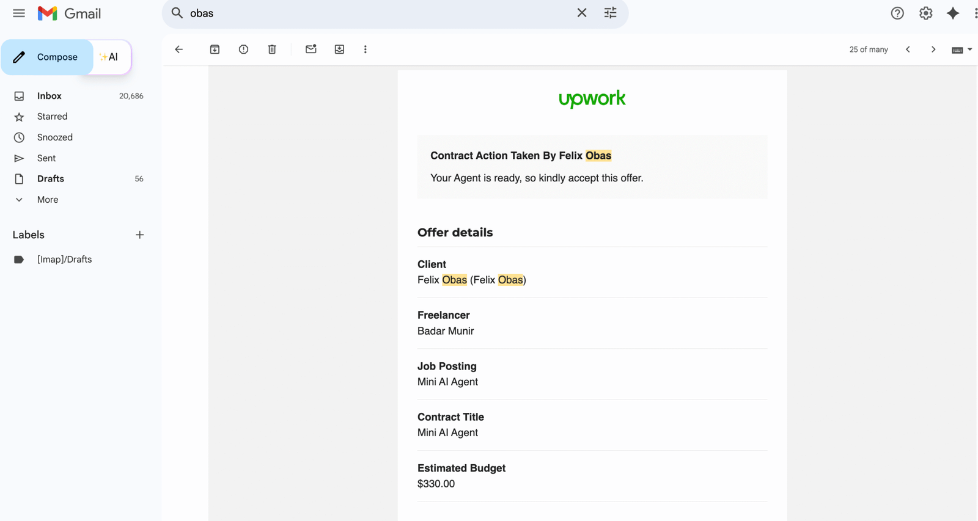Viewport: 978px width, 521px height.
Task: Toggle the main menu hamburger
Action: [19, 13]
